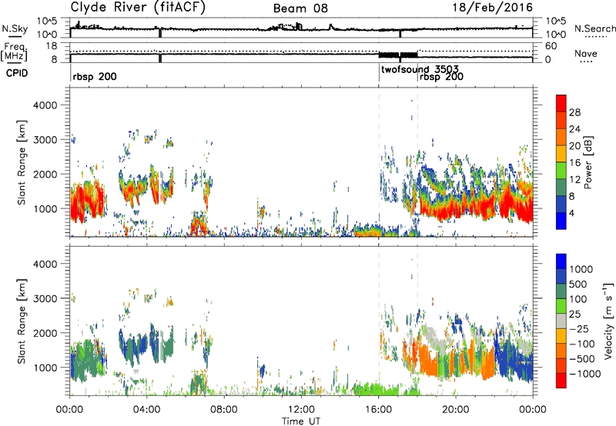The width and height of the screenshot is (616, 426).
Task: Click the '3000' tick on the velocity panel axis
Action: click(x=45, y=298)
